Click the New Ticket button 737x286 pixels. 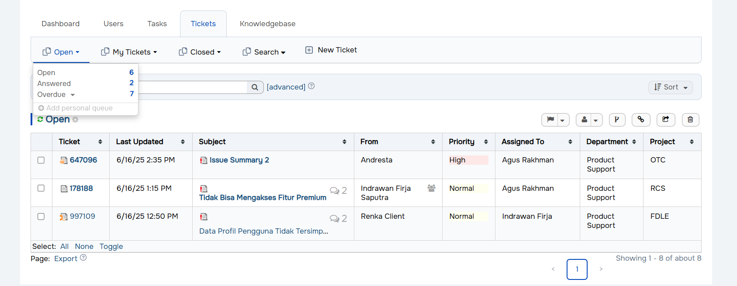click(x=331, y=50)
